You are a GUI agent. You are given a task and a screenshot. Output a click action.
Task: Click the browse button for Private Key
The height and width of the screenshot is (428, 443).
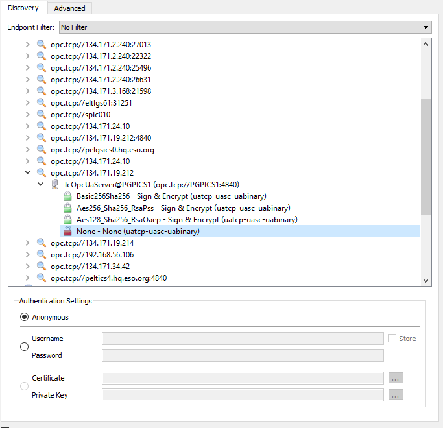click(396, 395)
